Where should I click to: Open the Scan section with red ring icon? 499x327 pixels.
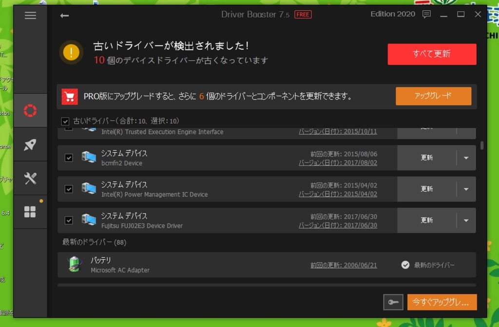pos(30,111)
